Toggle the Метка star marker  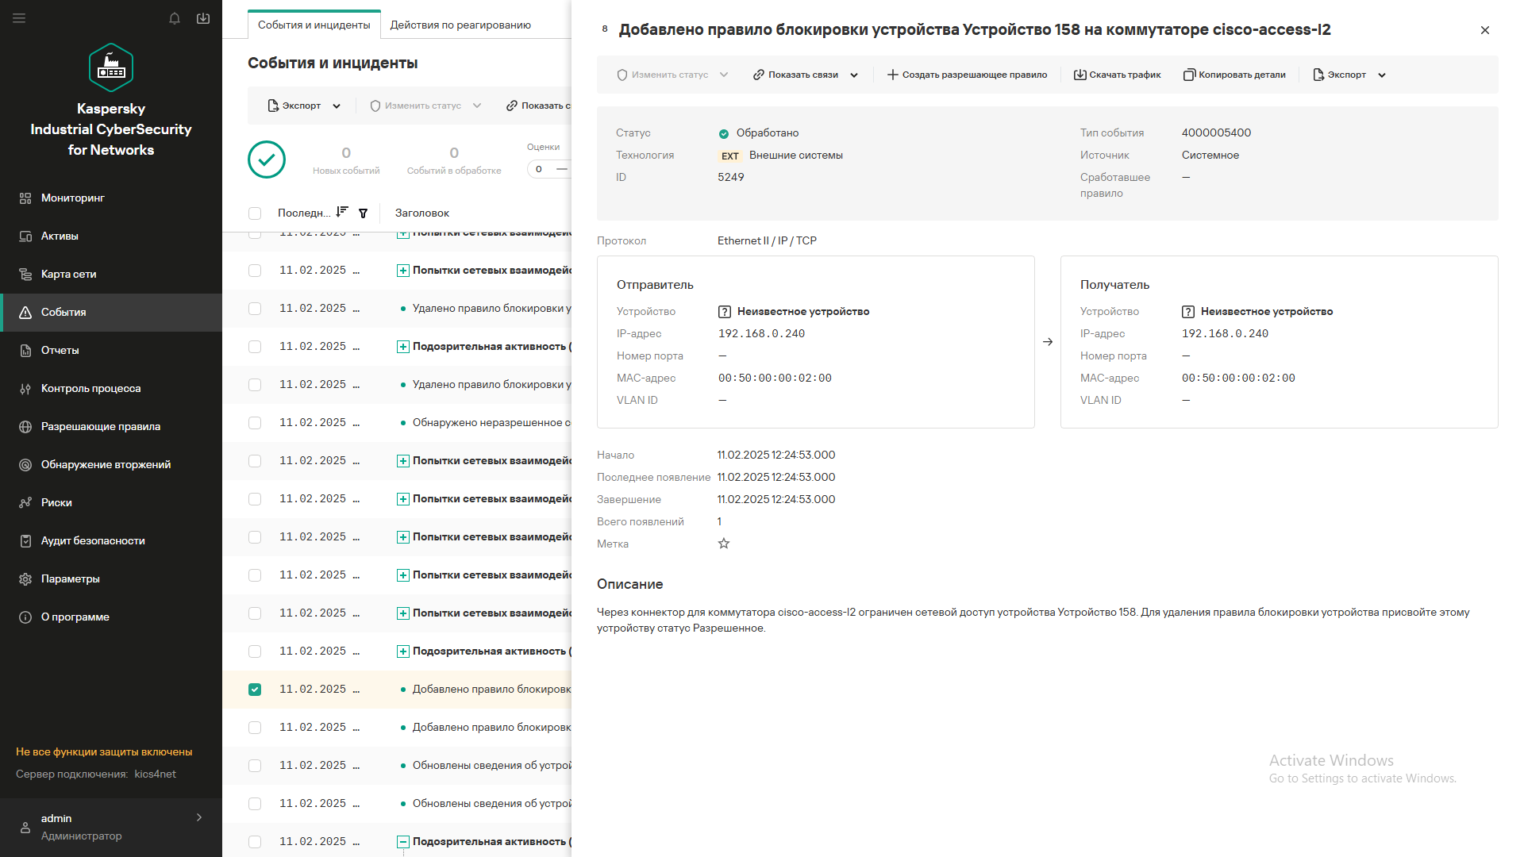(724, 544)
